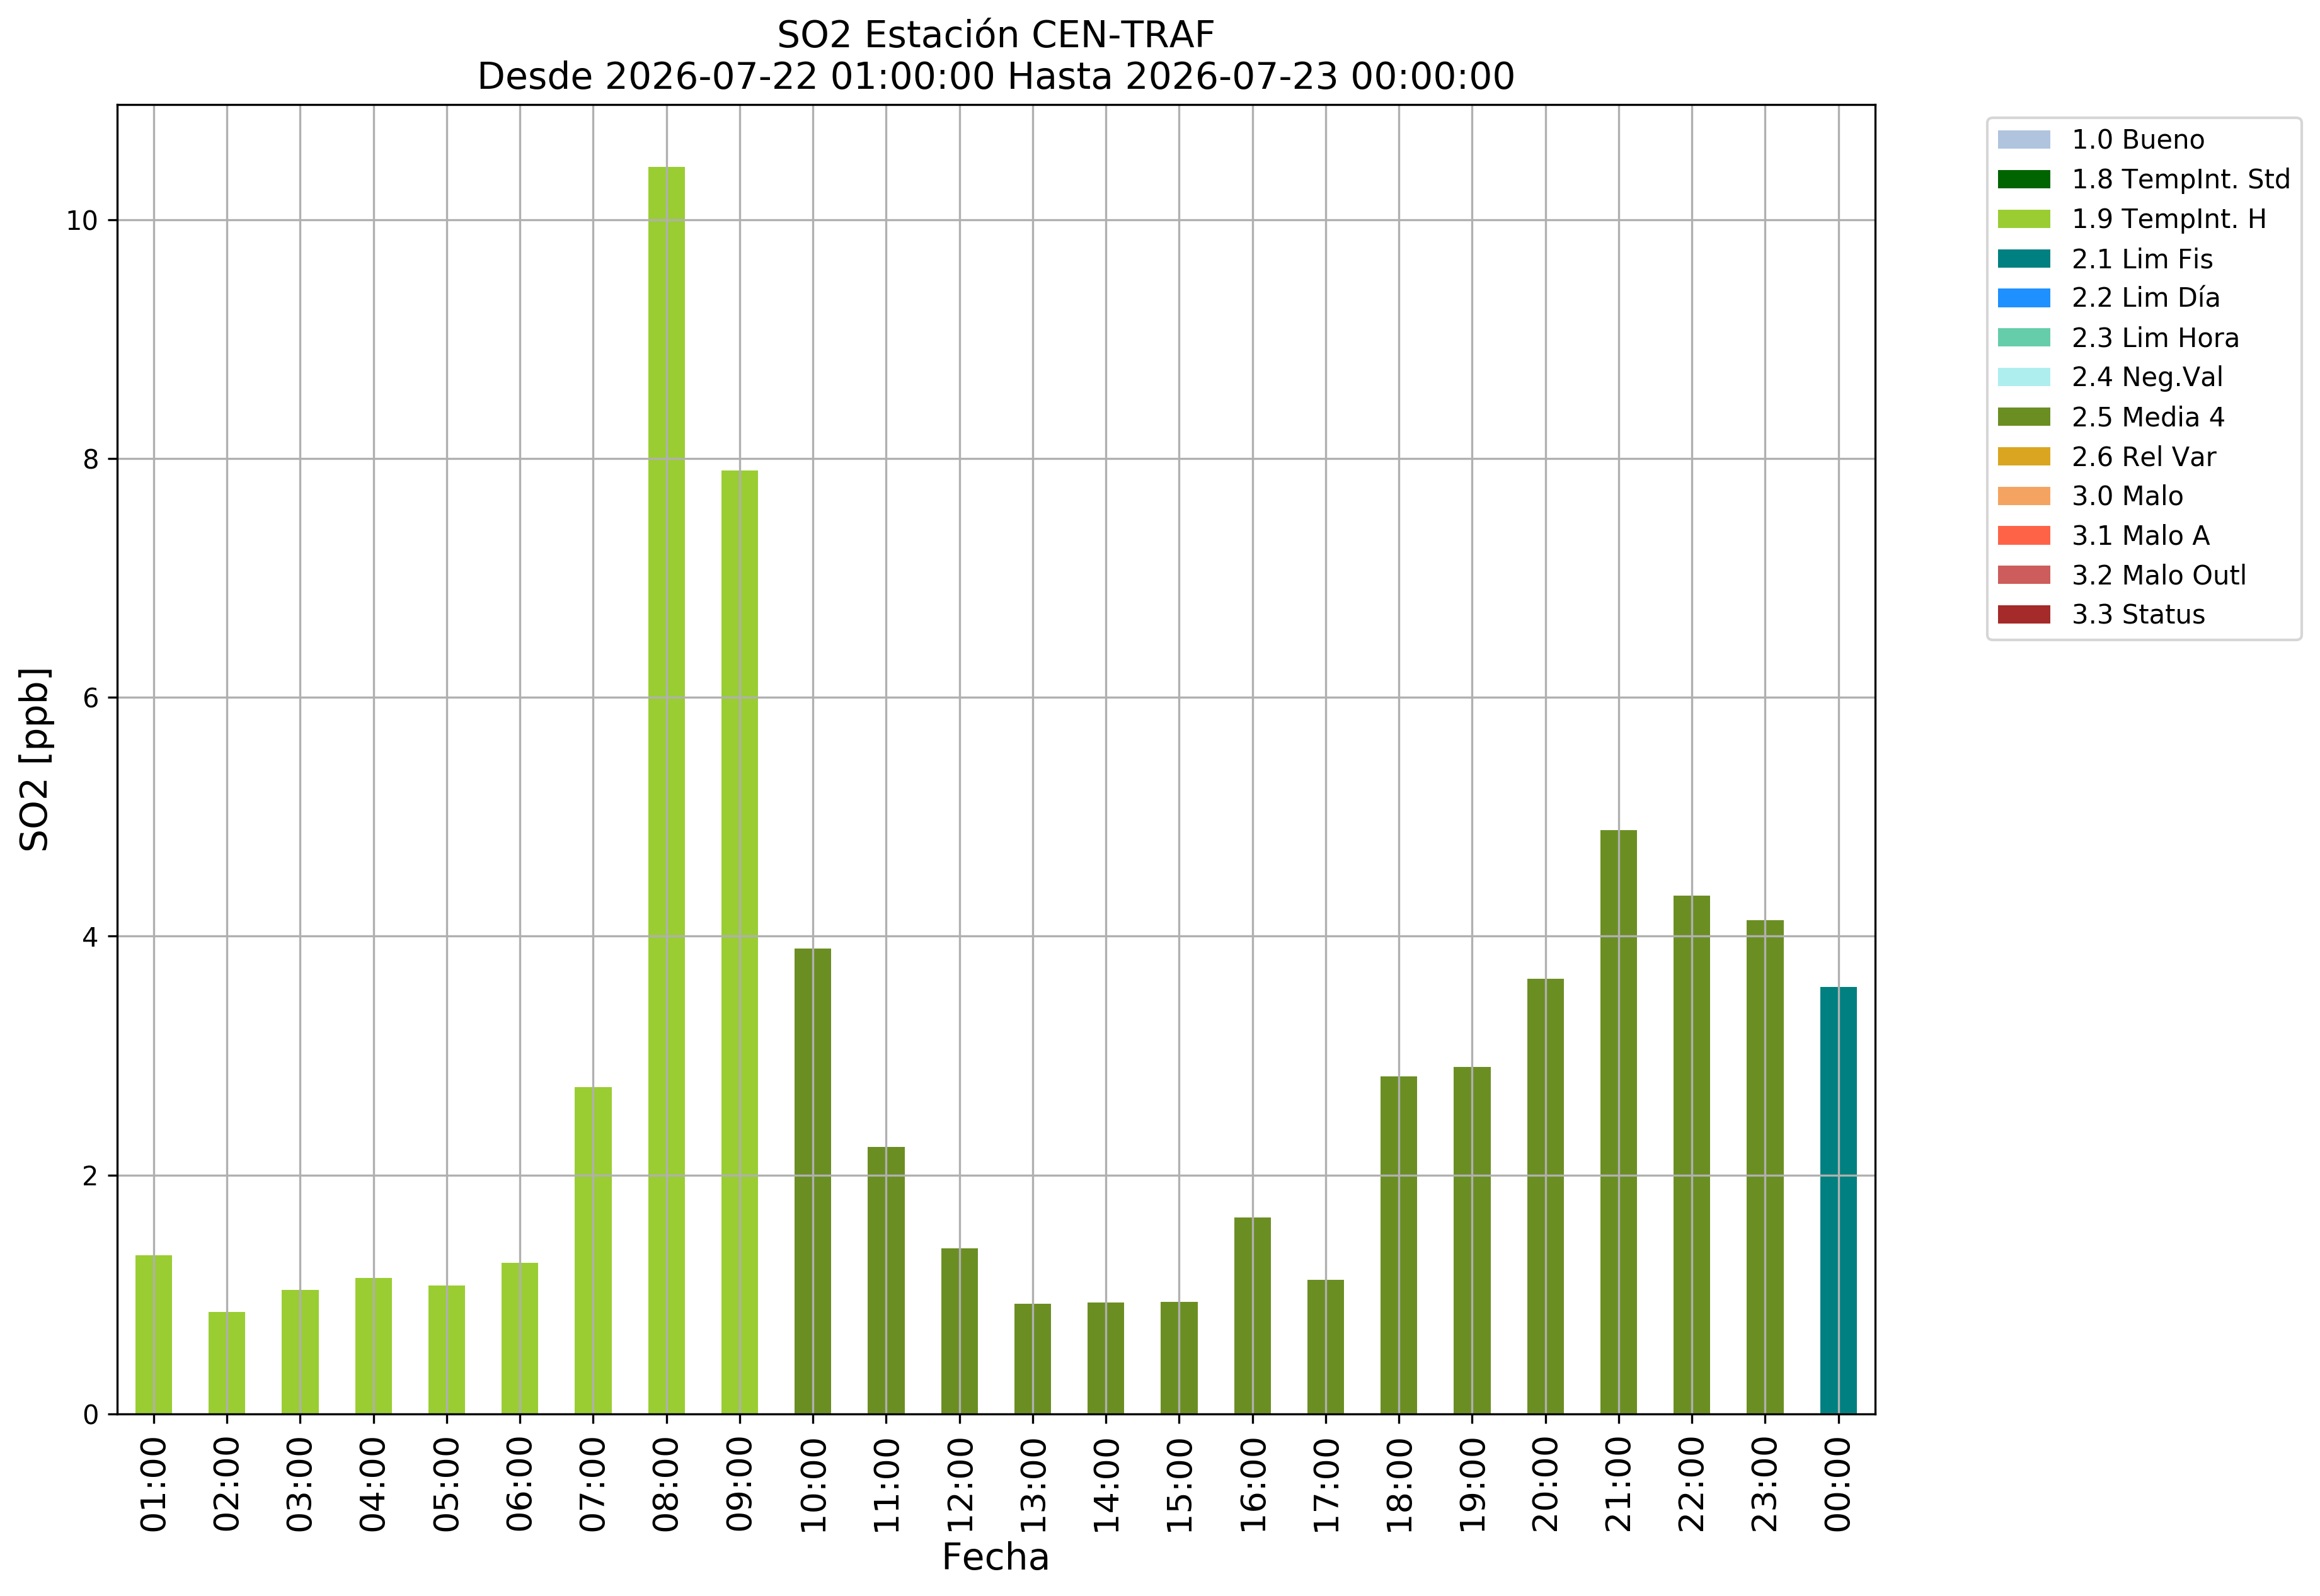Click the y-axis tick label "8"

click(x=91, y=459)
